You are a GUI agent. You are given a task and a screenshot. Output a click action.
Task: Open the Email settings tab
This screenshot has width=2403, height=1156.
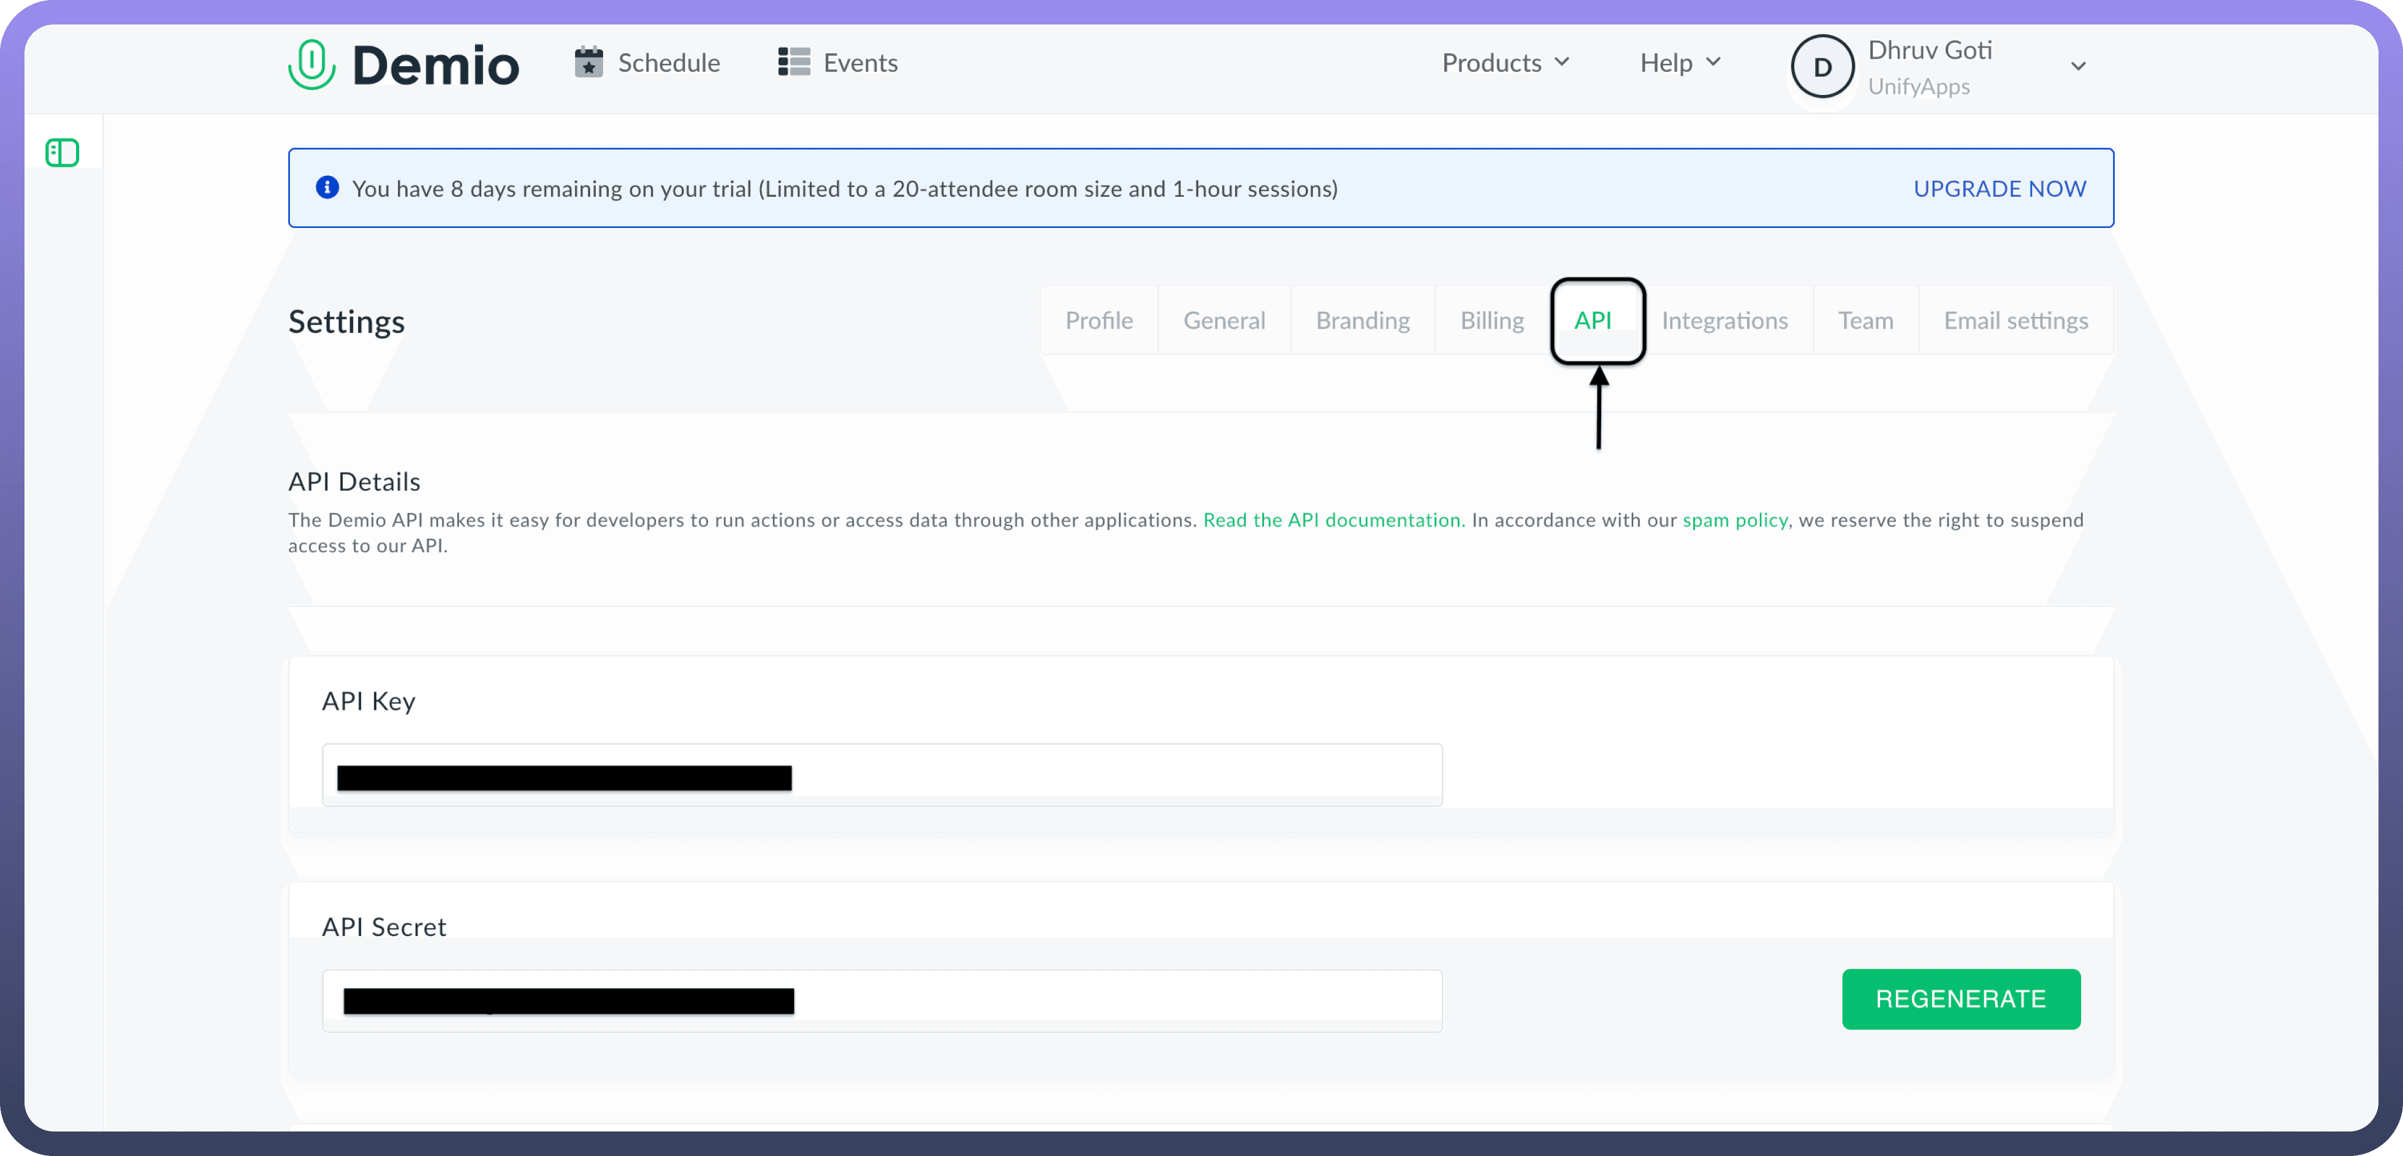[x=2015, y=320]
